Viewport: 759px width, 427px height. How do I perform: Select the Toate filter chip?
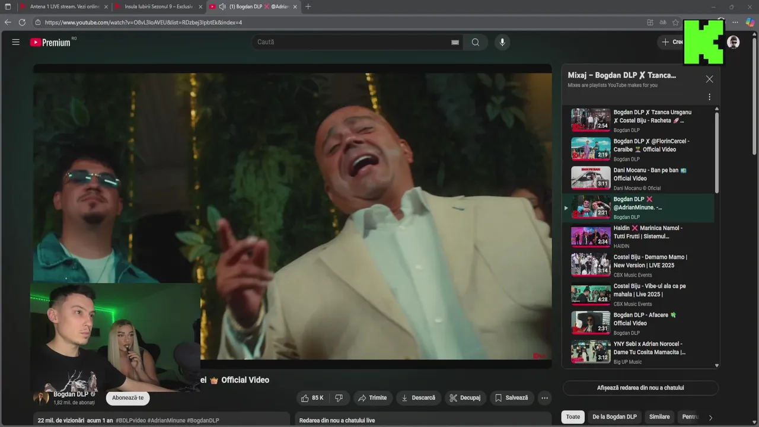tap(573, 417)
